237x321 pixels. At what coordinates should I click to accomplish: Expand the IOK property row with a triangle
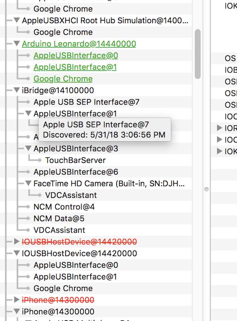pos(219,151)
